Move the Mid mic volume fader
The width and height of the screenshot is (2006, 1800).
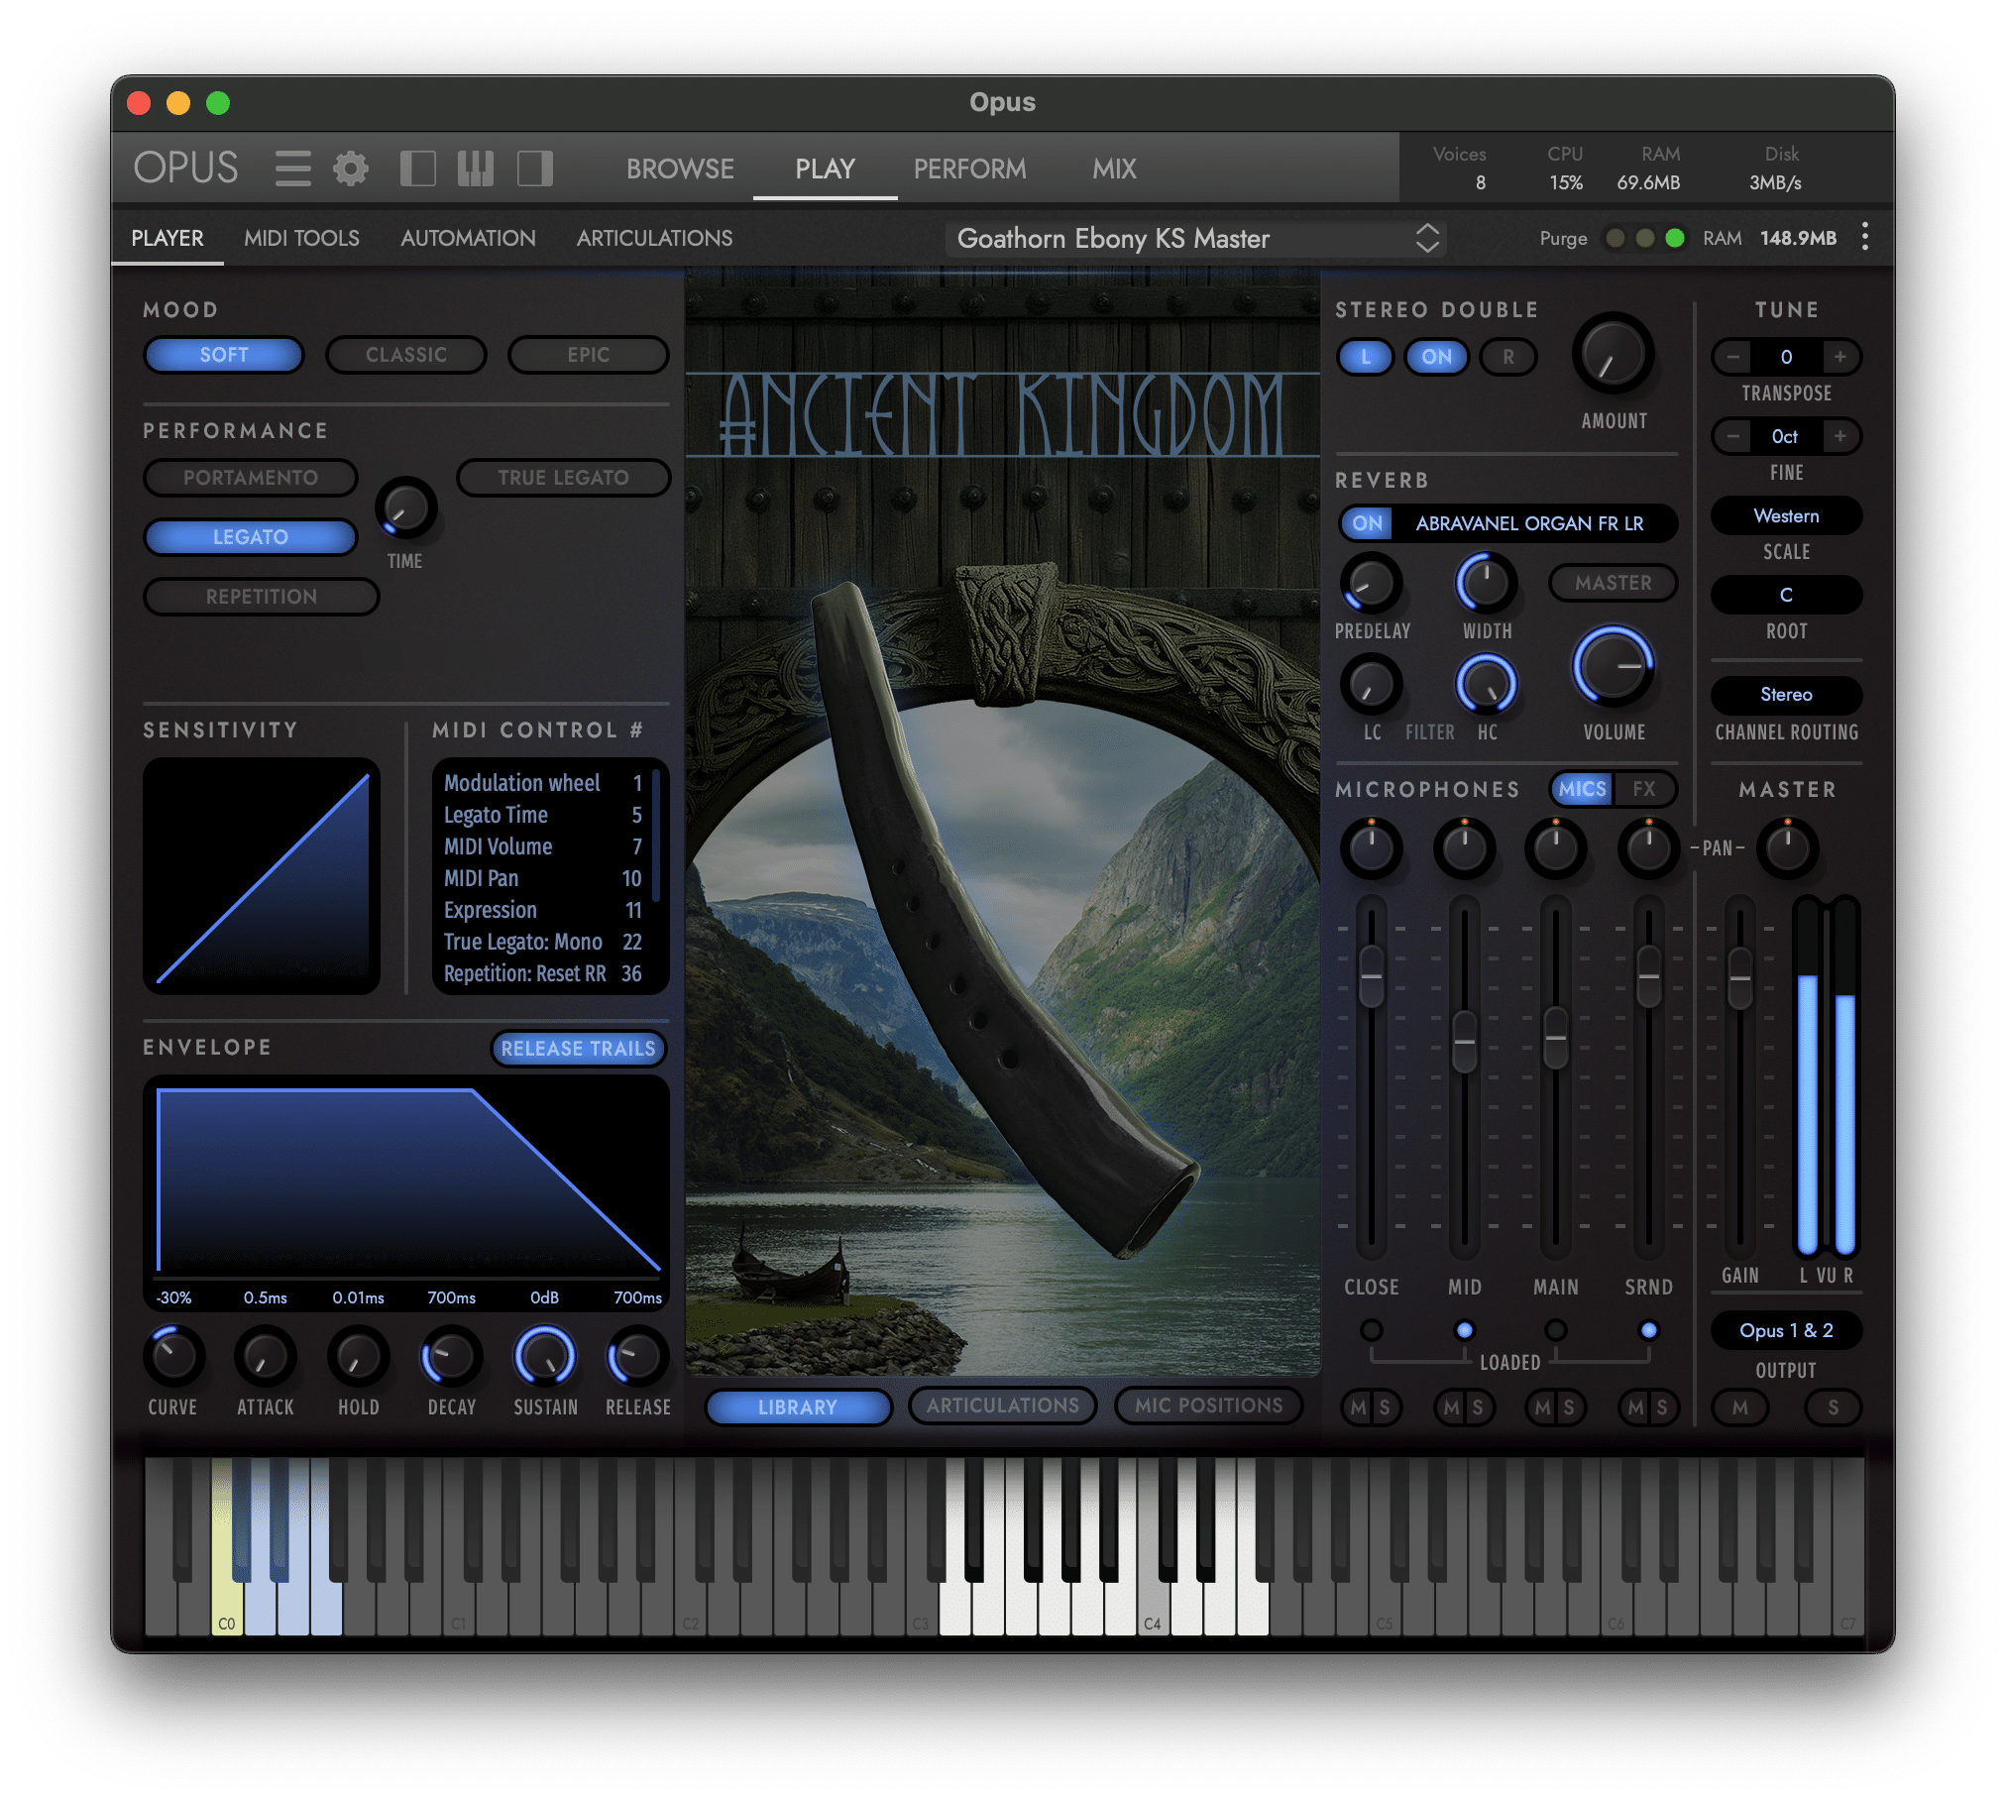coord(1464,1041)
